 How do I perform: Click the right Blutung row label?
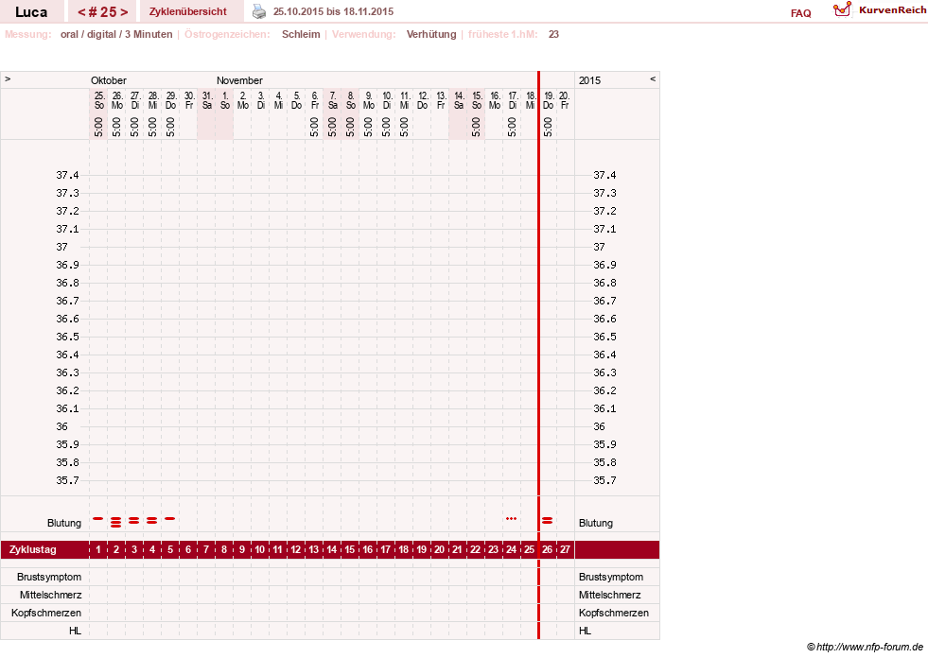point(595,523)
